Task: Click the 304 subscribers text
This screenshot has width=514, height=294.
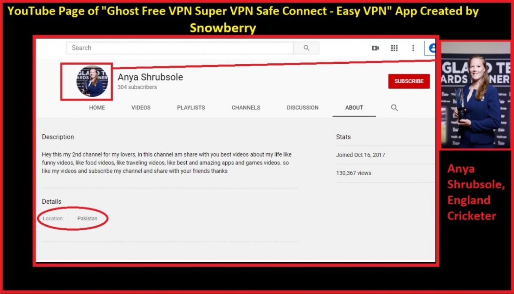Action: [x=137, y=87]
